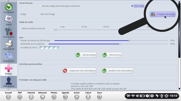Open the Email settings section
This screenshot has width=181, height=101.
pos(9,20)
